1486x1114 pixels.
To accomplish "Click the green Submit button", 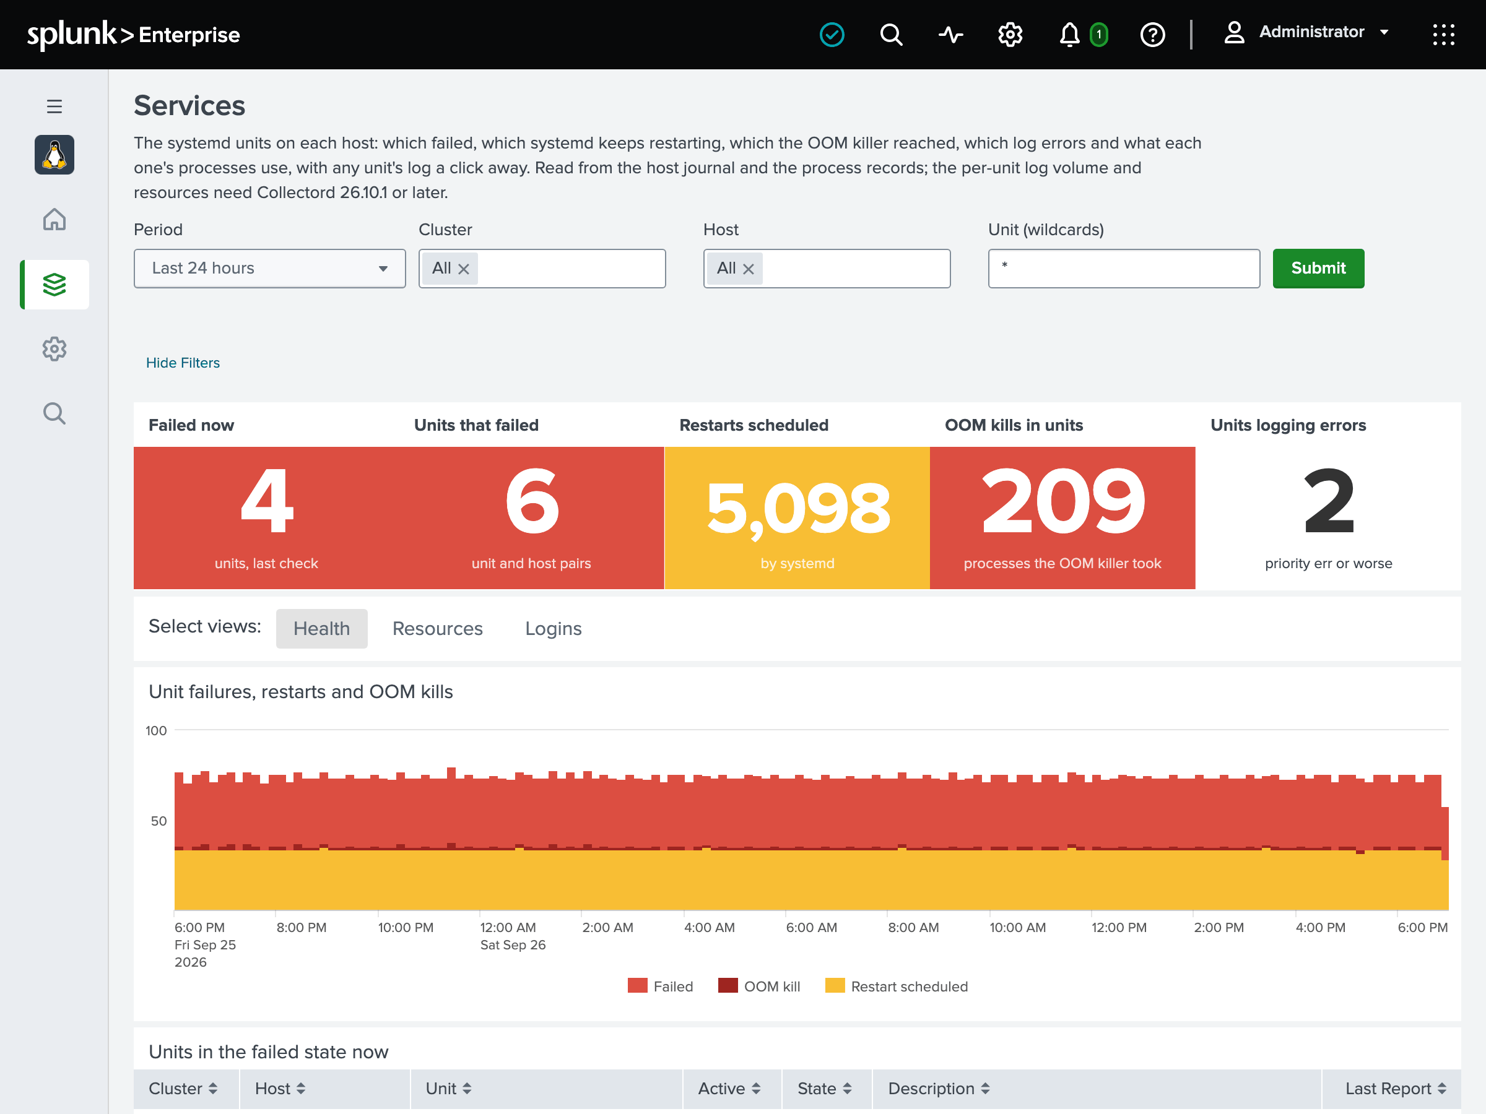I will coord(1318,268).
